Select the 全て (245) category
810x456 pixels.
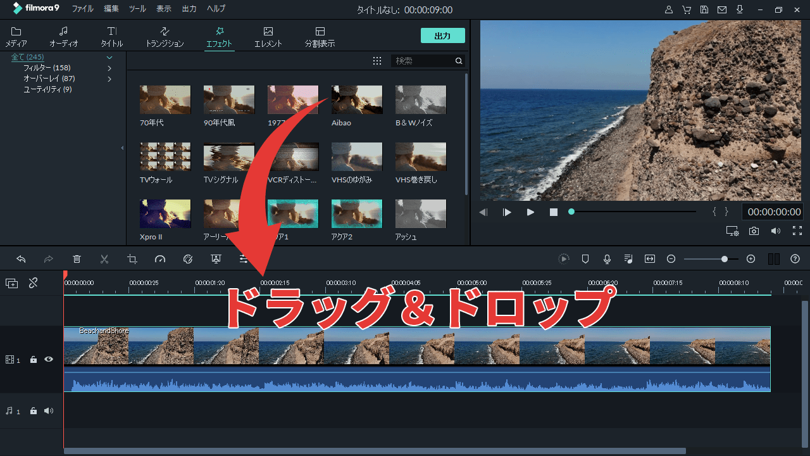coord(28,58)
